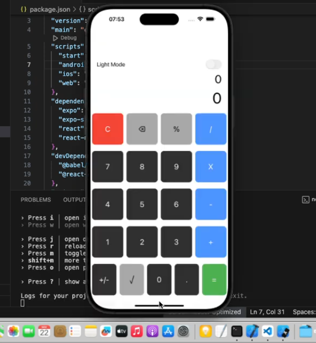Open Reminders from the Dock
Screen dimensions: 316x343
point(75,331)
